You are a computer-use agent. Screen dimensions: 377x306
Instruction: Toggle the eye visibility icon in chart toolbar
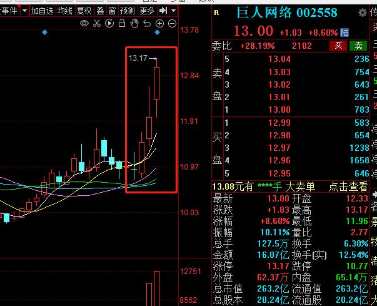85,23
